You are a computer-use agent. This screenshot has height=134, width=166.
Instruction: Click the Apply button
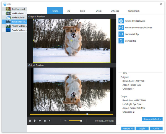click(142, 129)
